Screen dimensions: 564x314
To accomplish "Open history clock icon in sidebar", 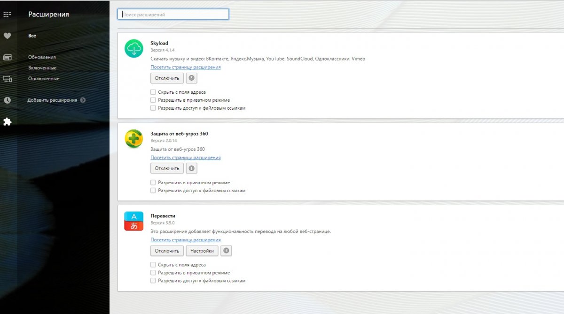I will coord(7,100).
